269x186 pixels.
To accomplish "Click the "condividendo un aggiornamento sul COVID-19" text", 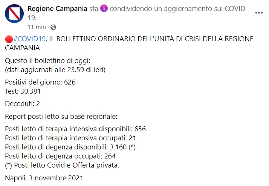I will [177, 9].
